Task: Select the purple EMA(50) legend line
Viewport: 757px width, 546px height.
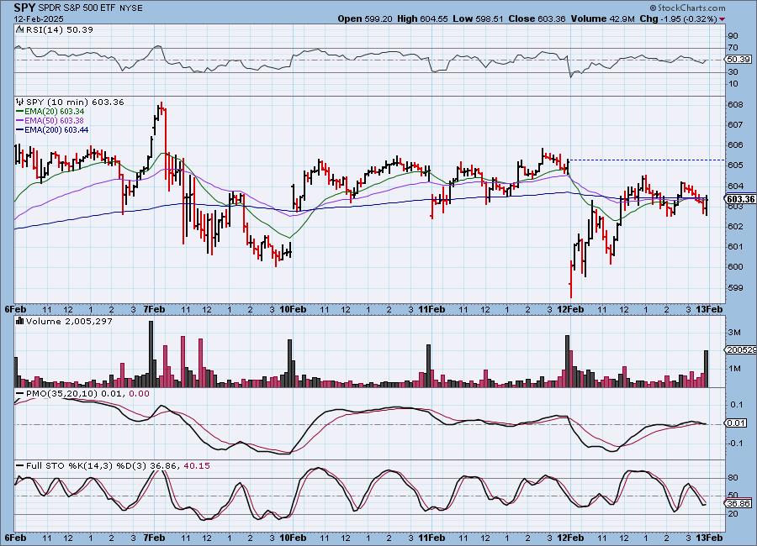Action: 20,121
